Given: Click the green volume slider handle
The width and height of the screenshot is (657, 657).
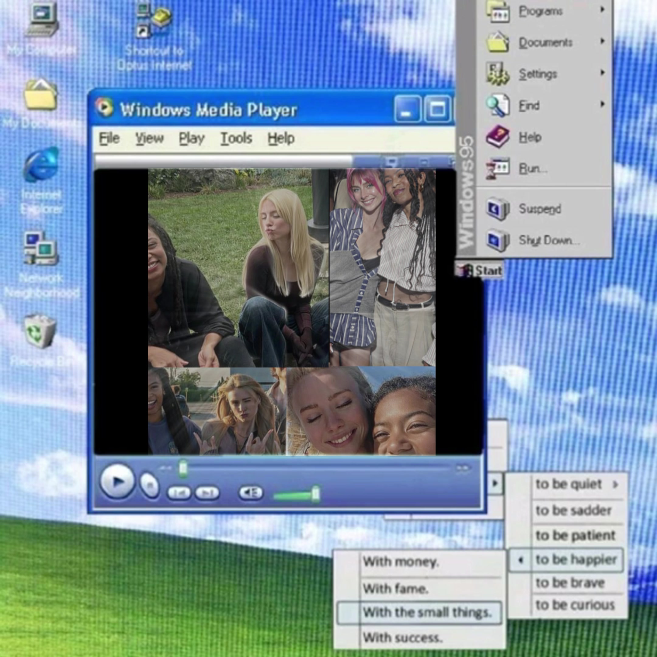Looking at the screenshot, I should coord(316,493).
